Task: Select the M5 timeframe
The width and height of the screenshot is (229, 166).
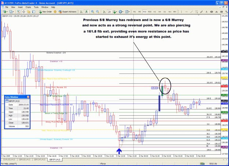Action: click(140, 12)
